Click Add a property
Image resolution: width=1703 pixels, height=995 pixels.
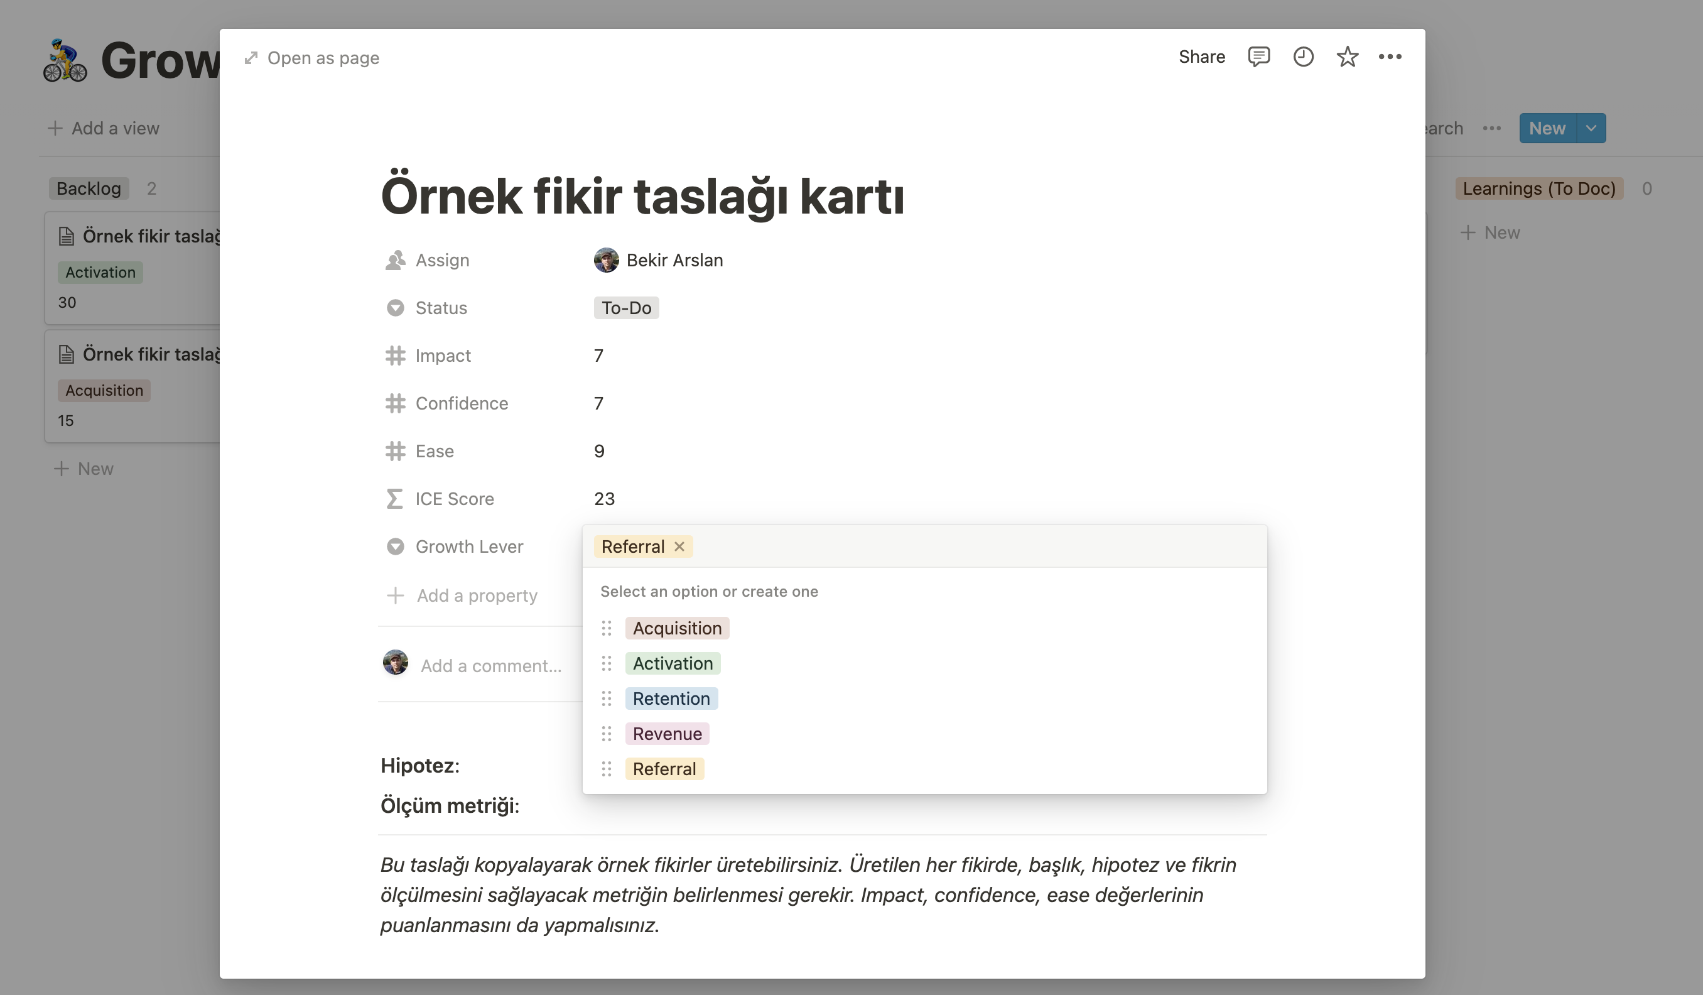pos(477,595)
